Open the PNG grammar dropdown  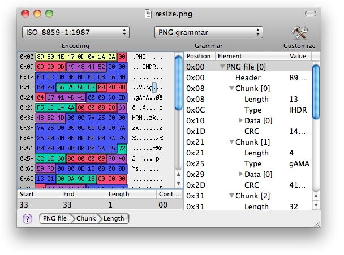click(x=209, y=32)
